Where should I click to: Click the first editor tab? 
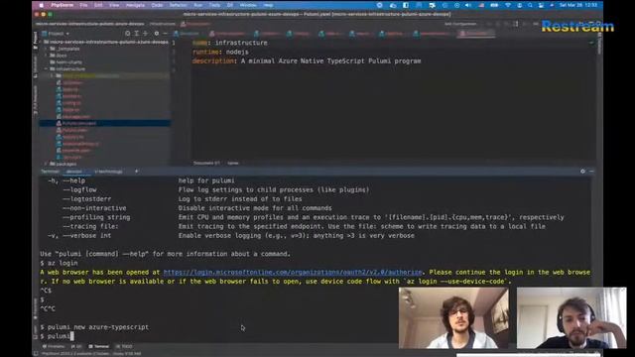click(x=187, y=34)
